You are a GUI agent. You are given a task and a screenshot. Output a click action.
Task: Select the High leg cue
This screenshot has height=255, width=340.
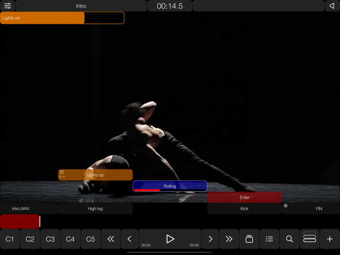pos(95,208)
